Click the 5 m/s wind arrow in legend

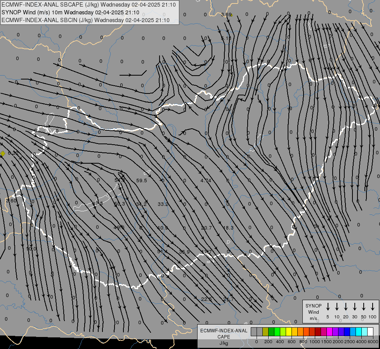[x=328, y=307]
